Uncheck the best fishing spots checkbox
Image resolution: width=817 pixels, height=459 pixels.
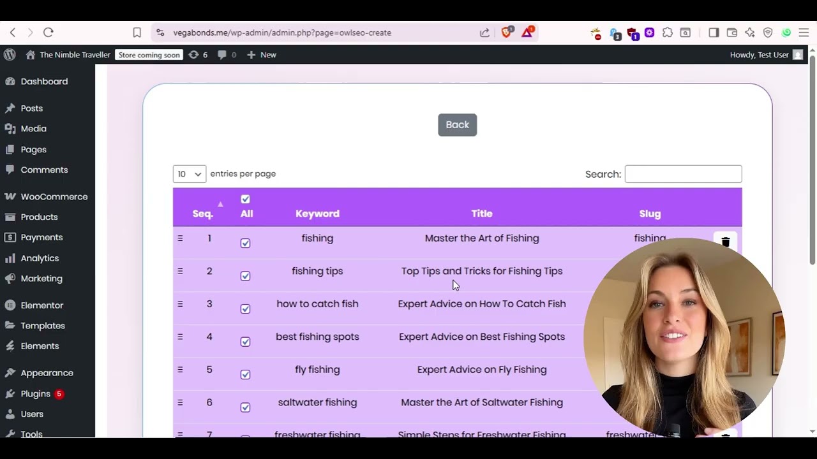245,342
